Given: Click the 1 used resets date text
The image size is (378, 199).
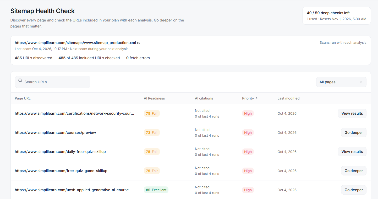Looking at the screenshot, I should [337, 19].
